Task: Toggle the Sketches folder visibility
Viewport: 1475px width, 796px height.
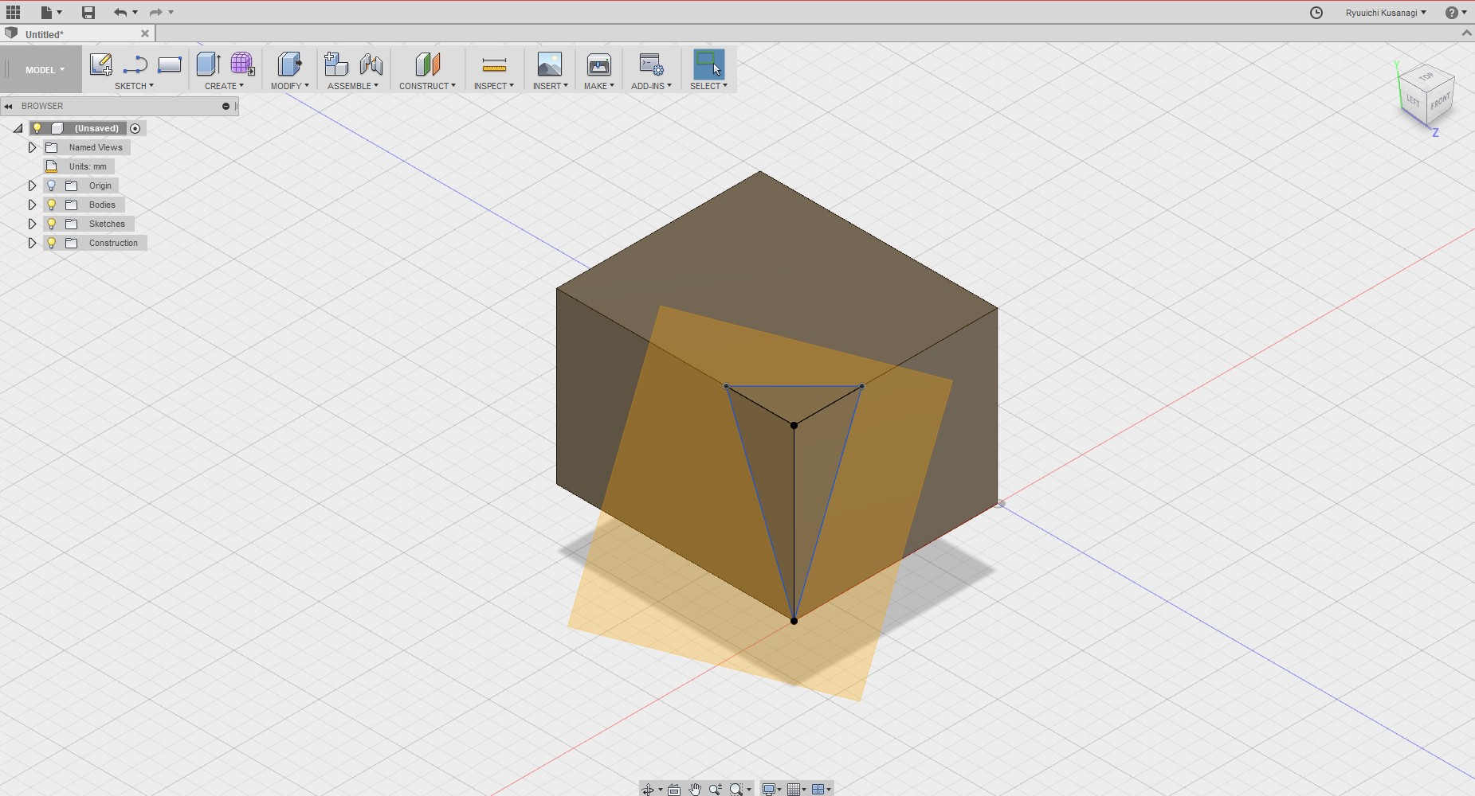Action: [x=51, y=223]
